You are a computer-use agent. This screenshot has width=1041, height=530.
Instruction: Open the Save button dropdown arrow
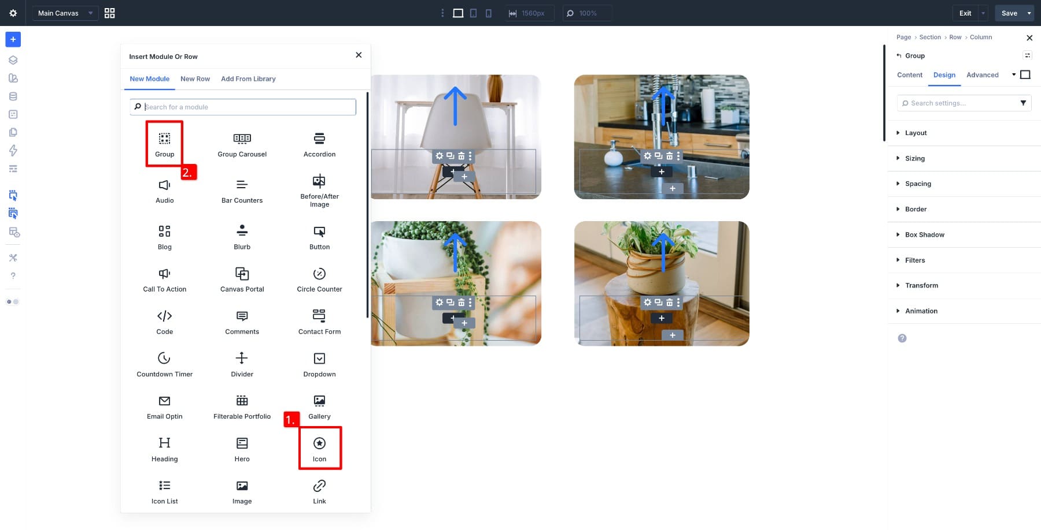pos(1029,13)
